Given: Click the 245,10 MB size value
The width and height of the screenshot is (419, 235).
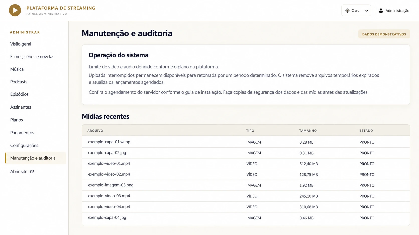Looking at the screenshot, I should click(x=308, y=196).
